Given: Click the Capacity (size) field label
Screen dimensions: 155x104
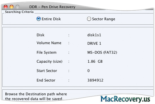Looking at the screenshot, I should coord(49,61).
